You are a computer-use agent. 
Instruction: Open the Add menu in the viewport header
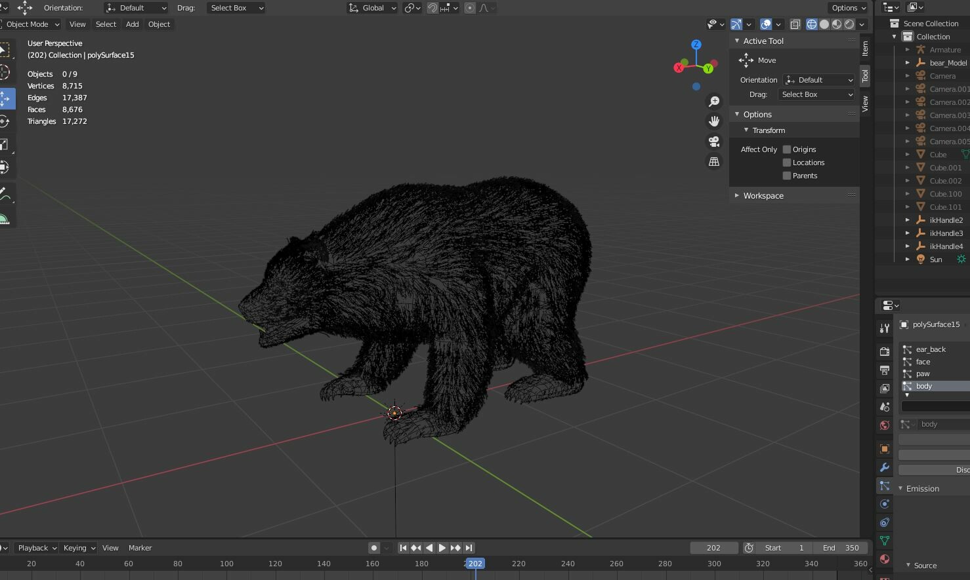132,24
